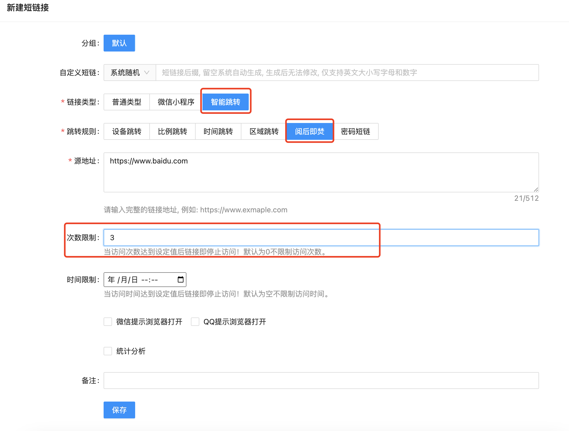Select 微信小程序 link type

click(x=176, y=102)
